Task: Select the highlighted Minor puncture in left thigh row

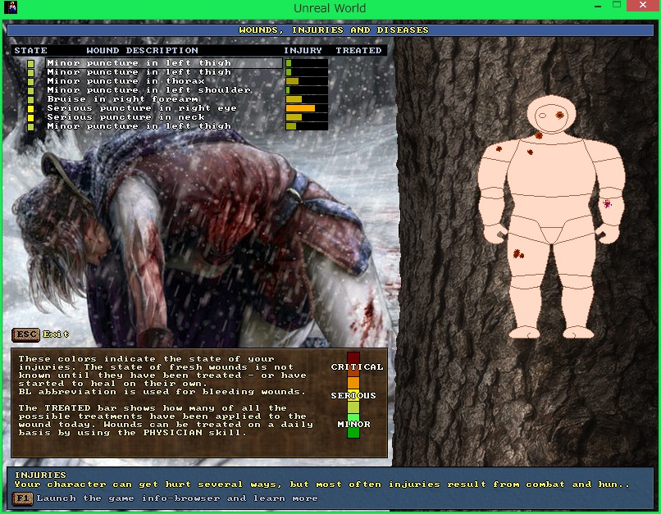Action: [x=164, y=63]
